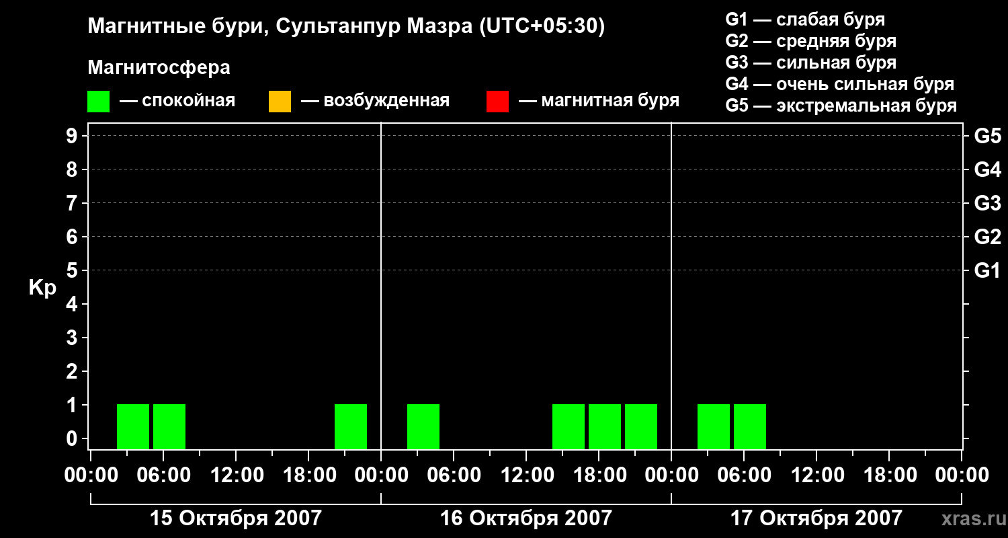
Task: Click the first green bar on 16 October
Action: [423, 426]
